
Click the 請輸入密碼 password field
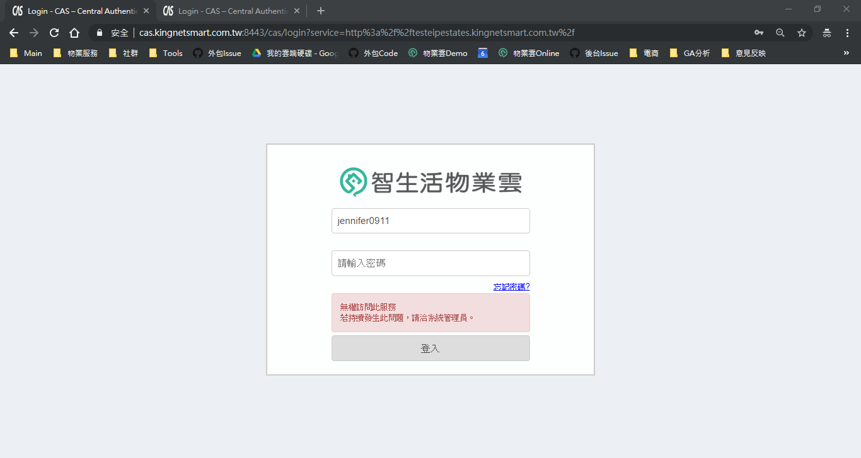coord(430,263)
